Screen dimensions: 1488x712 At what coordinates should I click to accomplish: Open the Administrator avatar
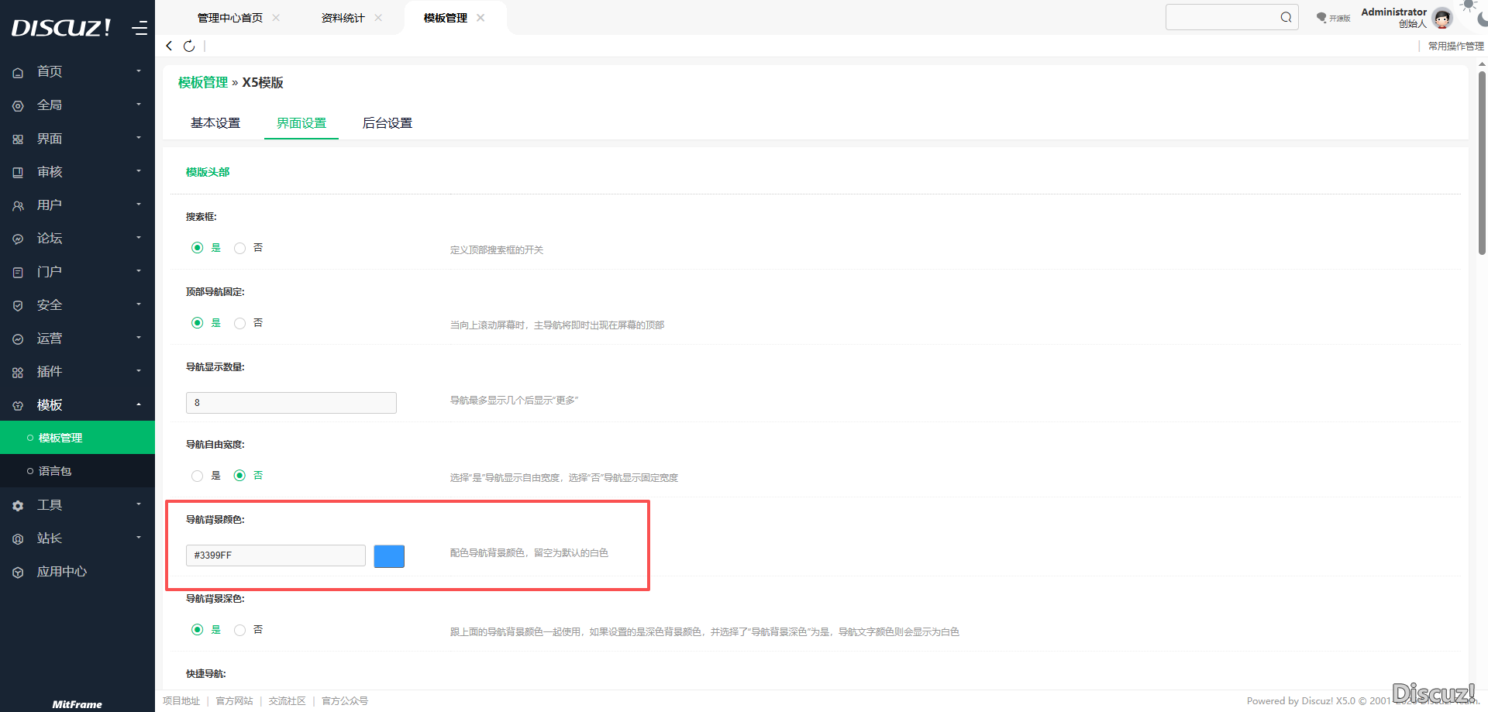[1442, 18]
